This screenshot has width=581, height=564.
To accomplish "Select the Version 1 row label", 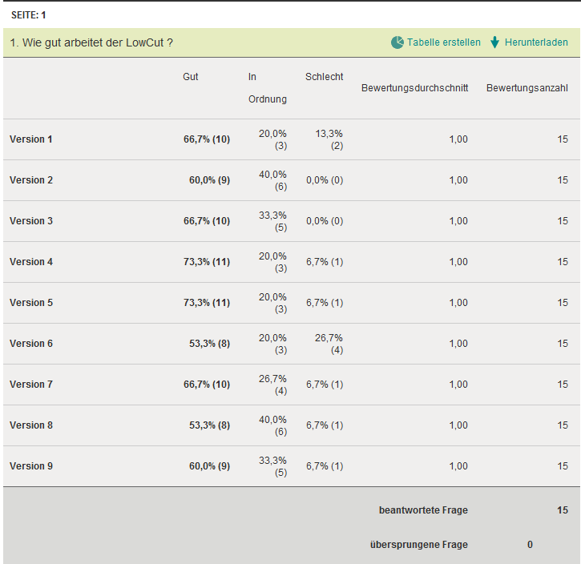I will point(31,139).
